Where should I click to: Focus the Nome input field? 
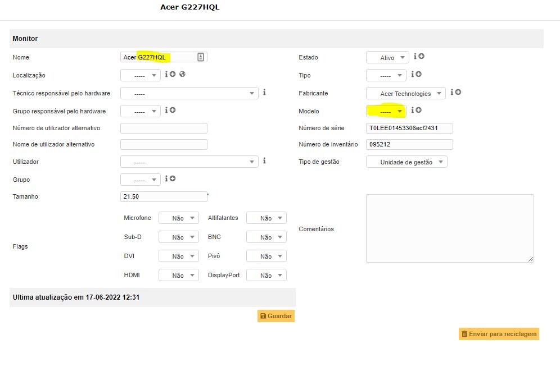tap(164, 57)
